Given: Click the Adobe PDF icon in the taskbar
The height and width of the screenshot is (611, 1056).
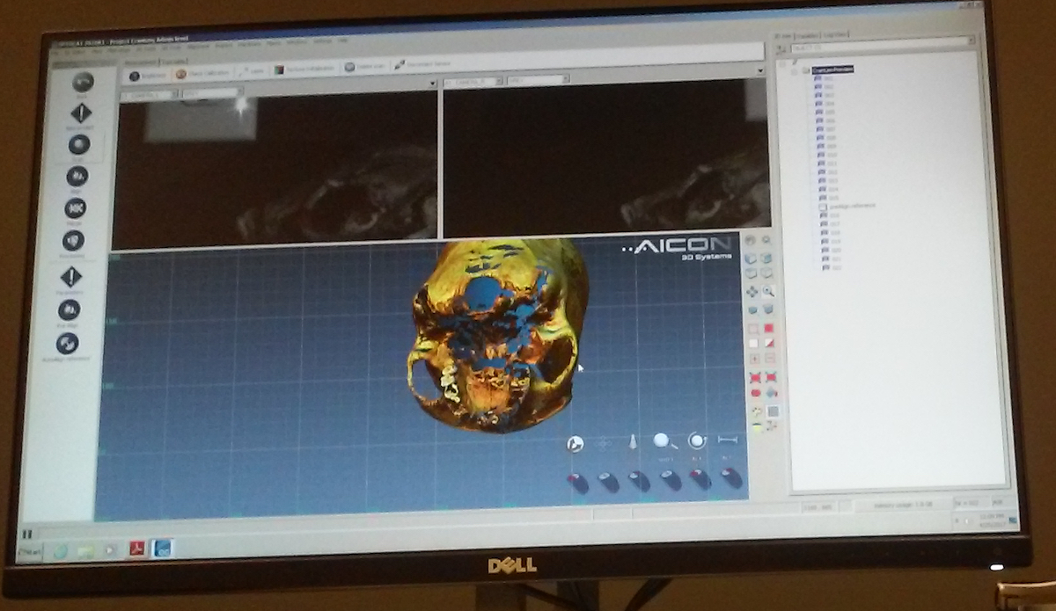Looking at the screenshot, I should pos(137,549).
